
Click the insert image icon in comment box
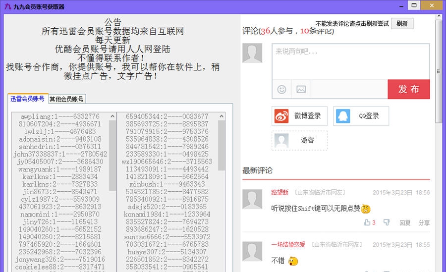coord(301,89)
